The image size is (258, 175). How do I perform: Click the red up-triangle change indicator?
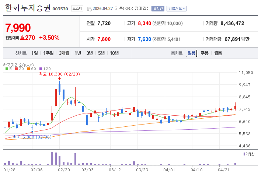pos(22,38)
